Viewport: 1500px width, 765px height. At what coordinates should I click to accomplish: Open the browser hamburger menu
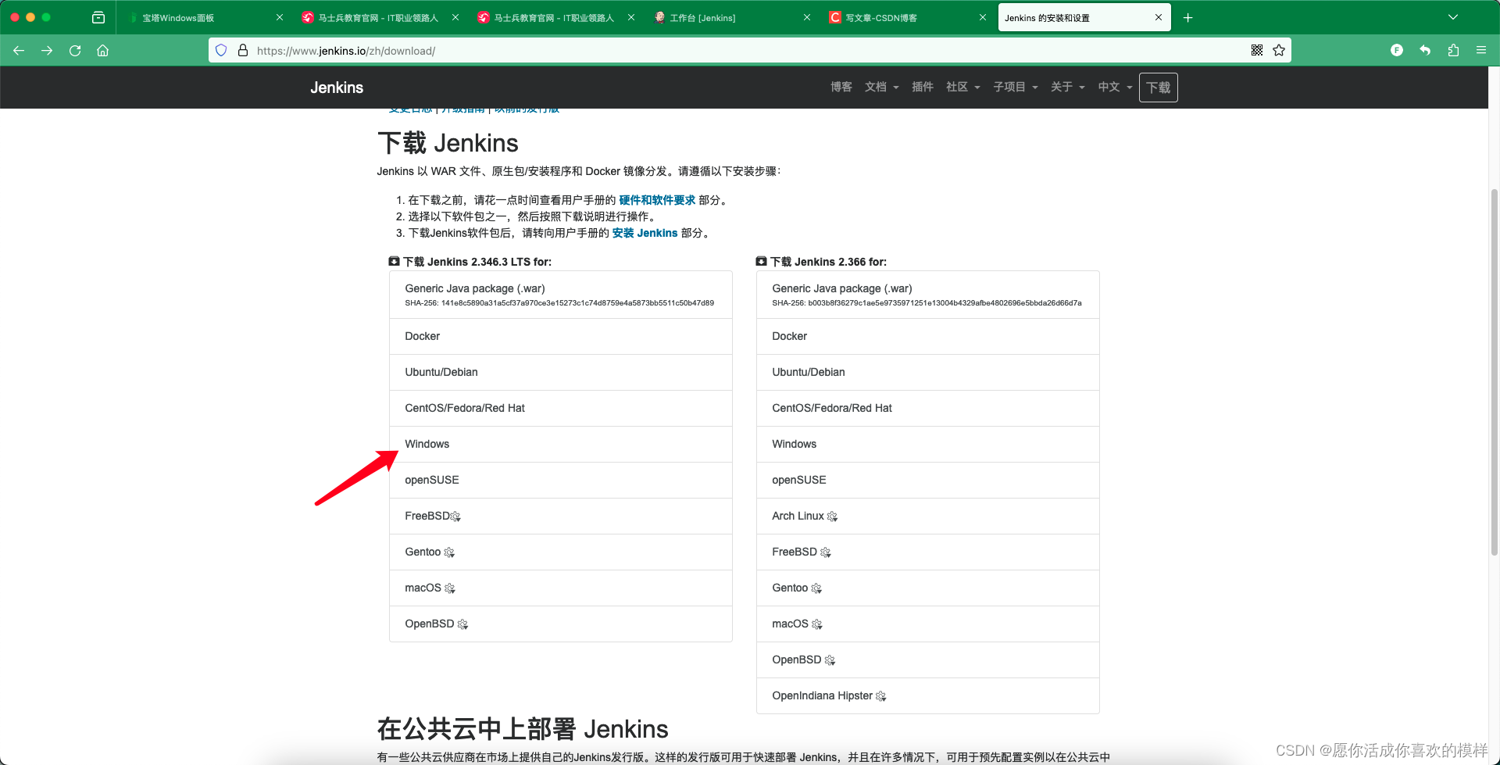click(1481, 50)
